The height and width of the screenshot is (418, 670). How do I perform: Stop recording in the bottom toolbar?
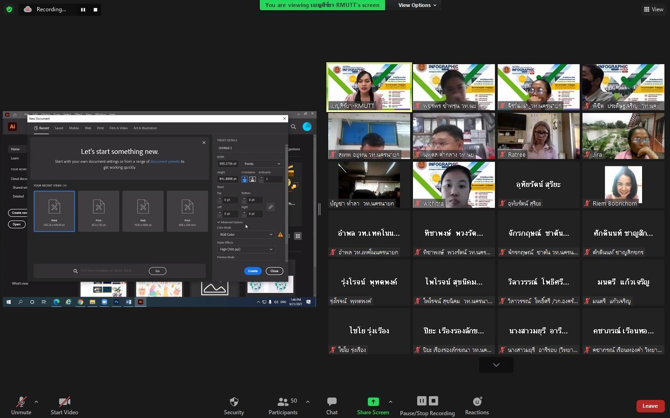433,401
